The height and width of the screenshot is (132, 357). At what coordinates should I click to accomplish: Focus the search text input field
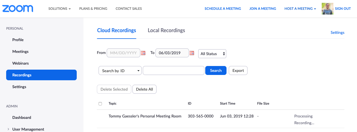(174, 70)
